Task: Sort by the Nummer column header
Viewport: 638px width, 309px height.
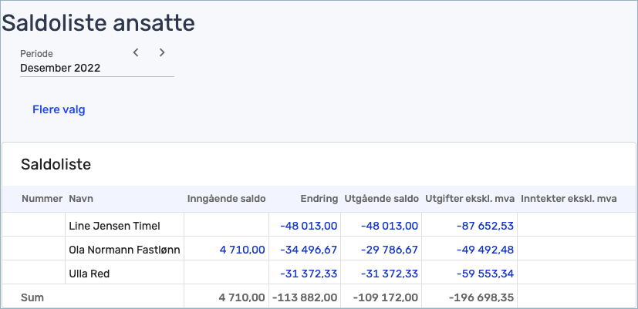Action: point(42,199)
